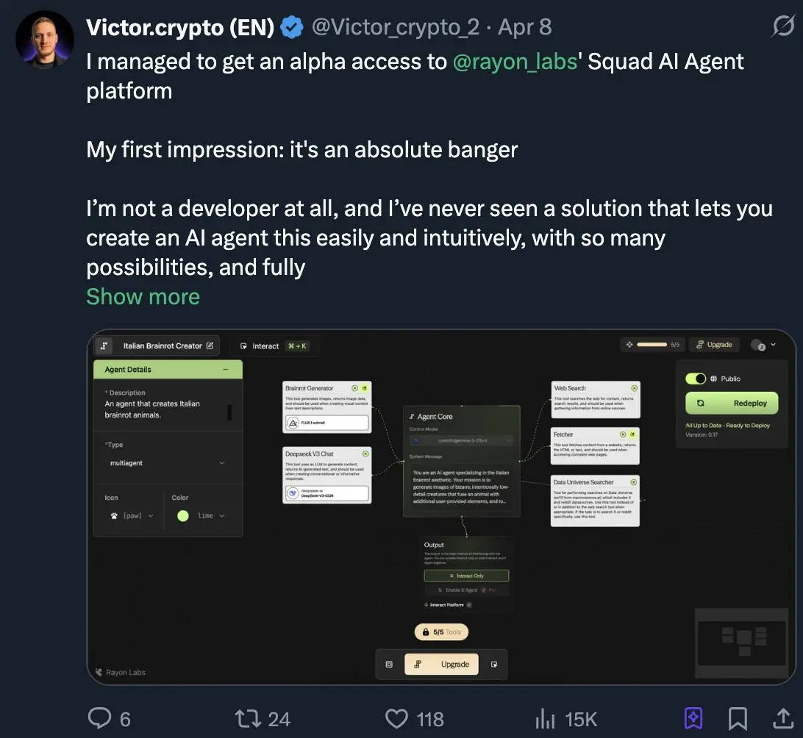Open the view analytics bar-chart icon
803x738 pixels.
pos(545,718)
